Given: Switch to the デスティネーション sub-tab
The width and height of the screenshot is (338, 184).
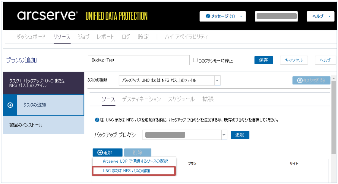Looking at the screenshot, I should click(x=141, y=99).
